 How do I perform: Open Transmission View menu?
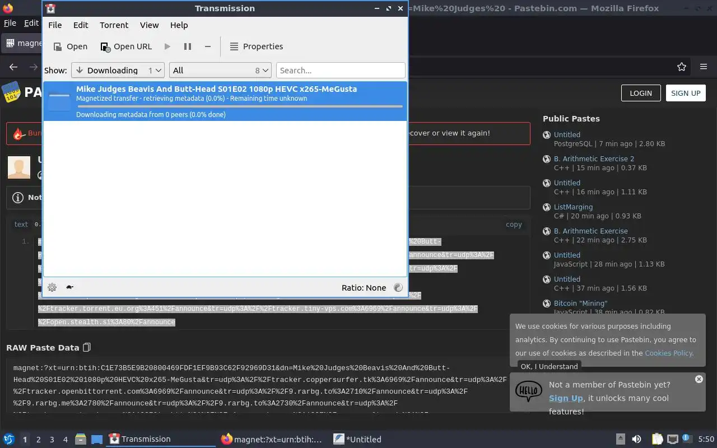coord(150,25)
